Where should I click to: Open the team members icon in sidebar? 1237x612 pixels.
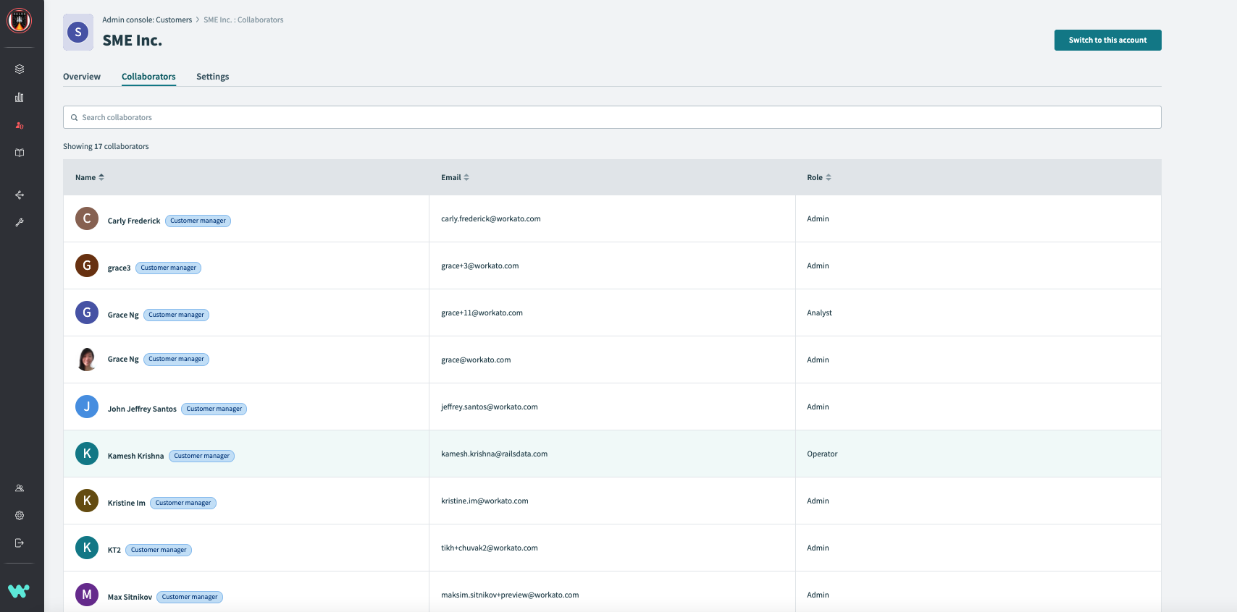(20, 488)
